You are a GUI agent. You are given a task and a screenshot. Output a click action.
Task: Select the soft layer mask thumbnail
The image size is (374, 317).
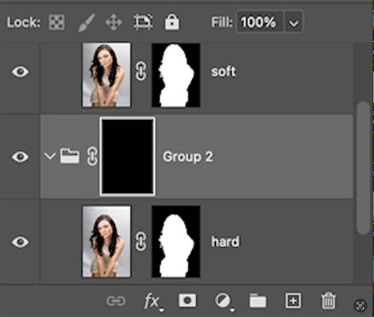176,75
